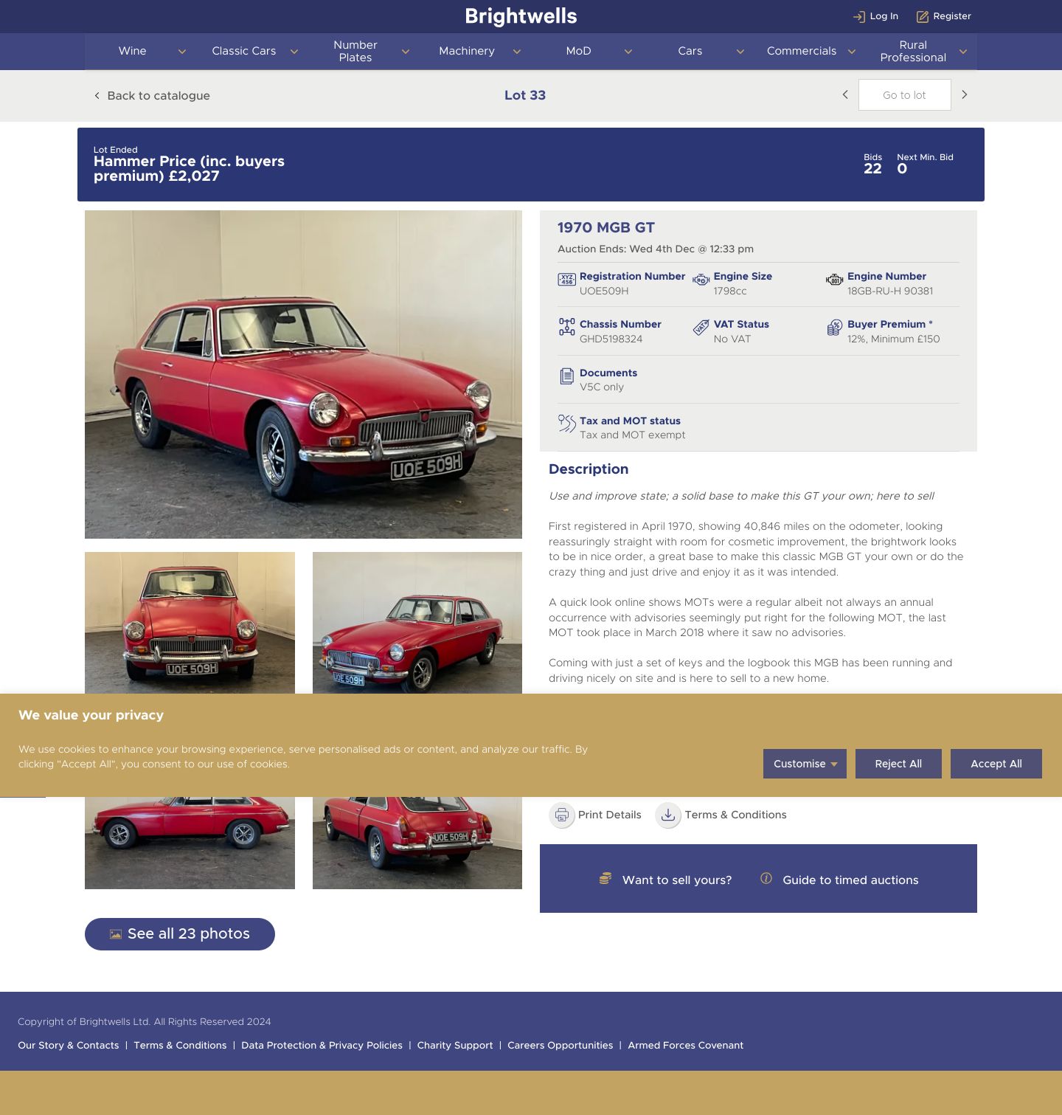Click the Terms & Conditions download icon
The width and height of the screenshot is (1062, 1115).
[668, 815]
